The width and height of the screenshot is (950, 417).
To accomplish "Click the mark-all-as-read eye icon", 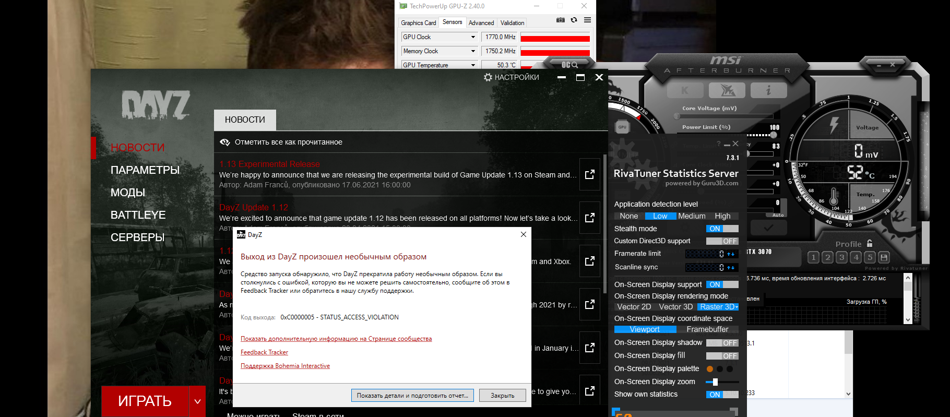I will pos(225,142).
